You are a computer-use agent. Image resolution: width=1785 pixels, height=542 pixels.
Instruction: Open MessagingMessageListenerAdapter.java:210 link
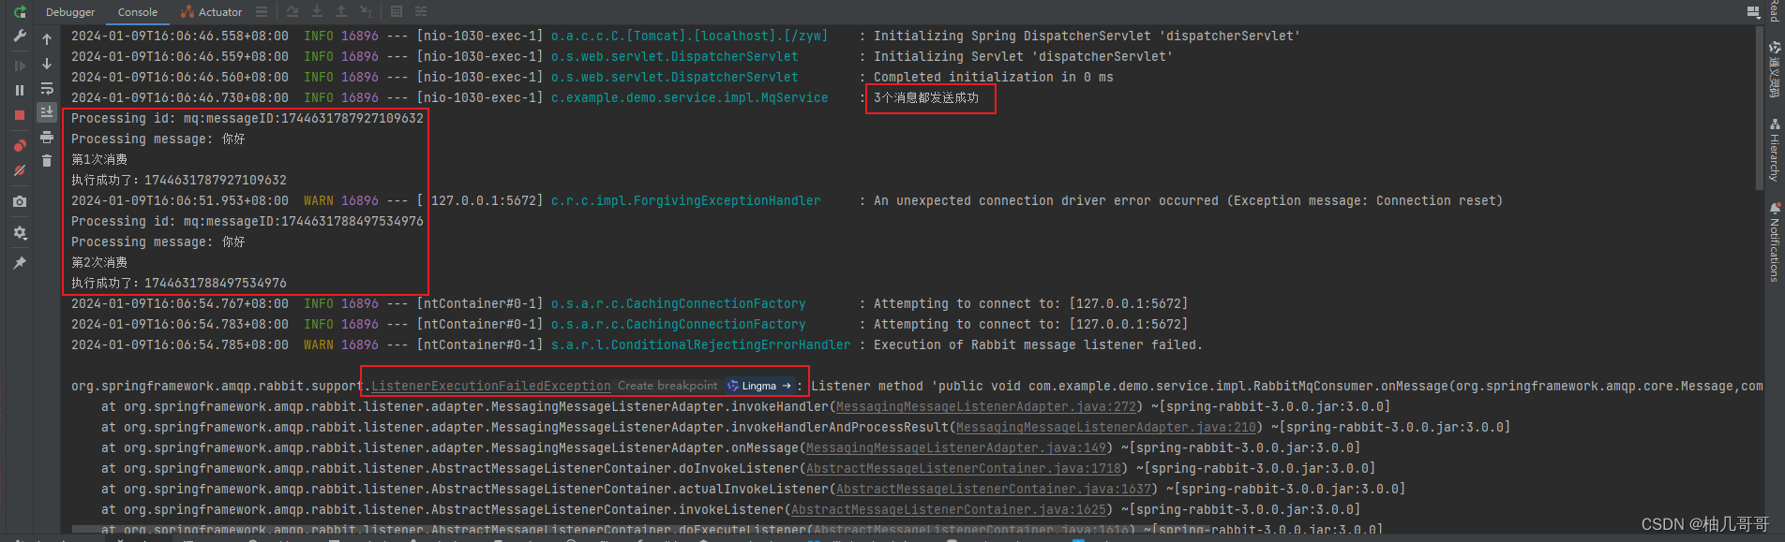pos(1106,427)
